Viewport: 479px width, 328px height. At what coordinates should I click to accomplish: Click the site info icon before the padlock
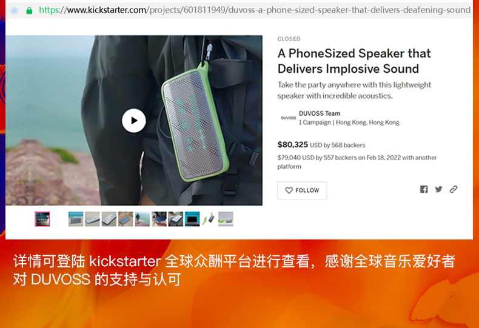(x=14, y=11)
